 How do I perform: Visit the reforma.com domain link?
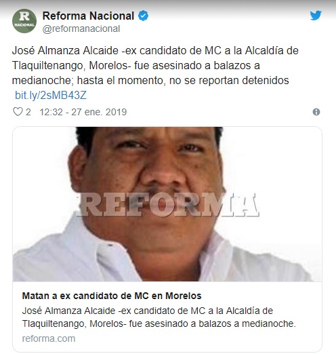[49, 339]
